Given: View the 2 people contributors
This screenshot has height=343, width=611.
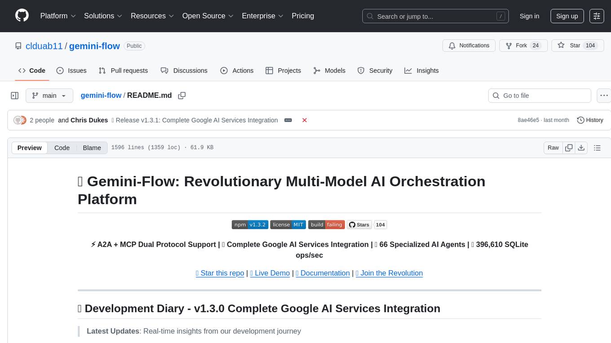Looking at the screenshot, I should tap(42, 120).
